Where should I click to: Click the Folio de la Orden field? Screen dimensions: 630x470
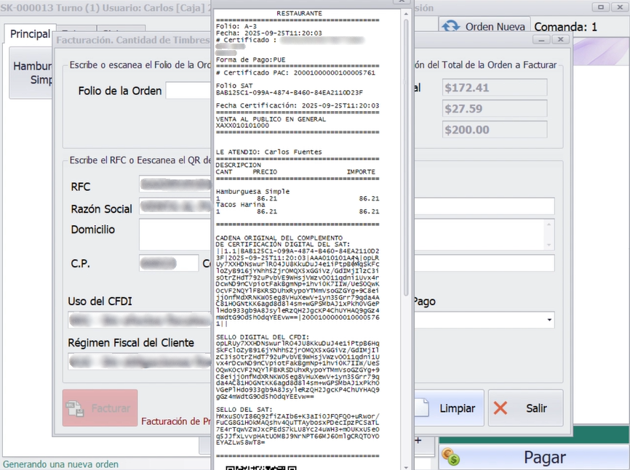[x=188, y=91]
